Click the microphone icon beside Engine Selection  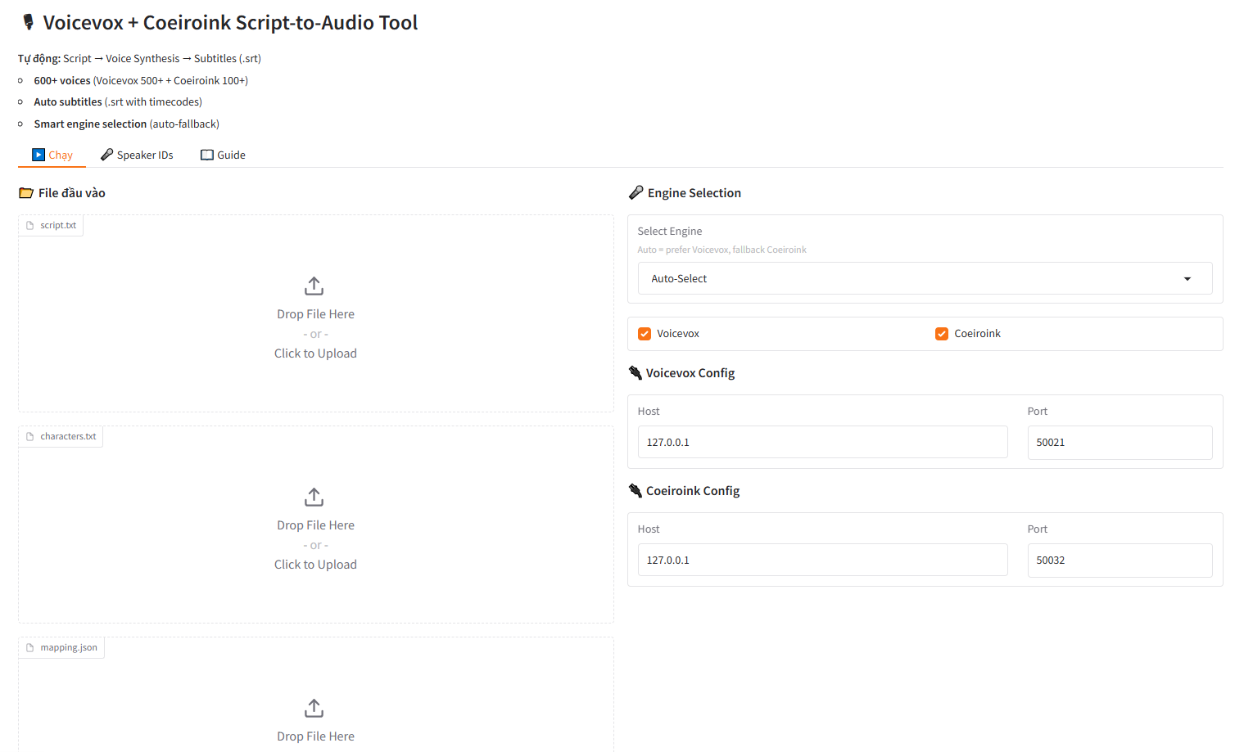(x=636, y=192)
